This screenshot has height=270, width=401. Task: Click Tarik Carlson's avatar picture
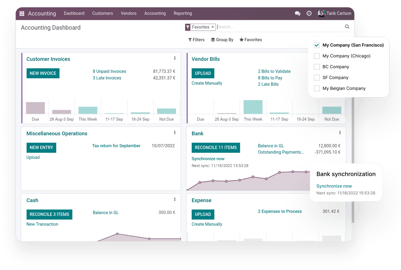(x=321, y=14)
